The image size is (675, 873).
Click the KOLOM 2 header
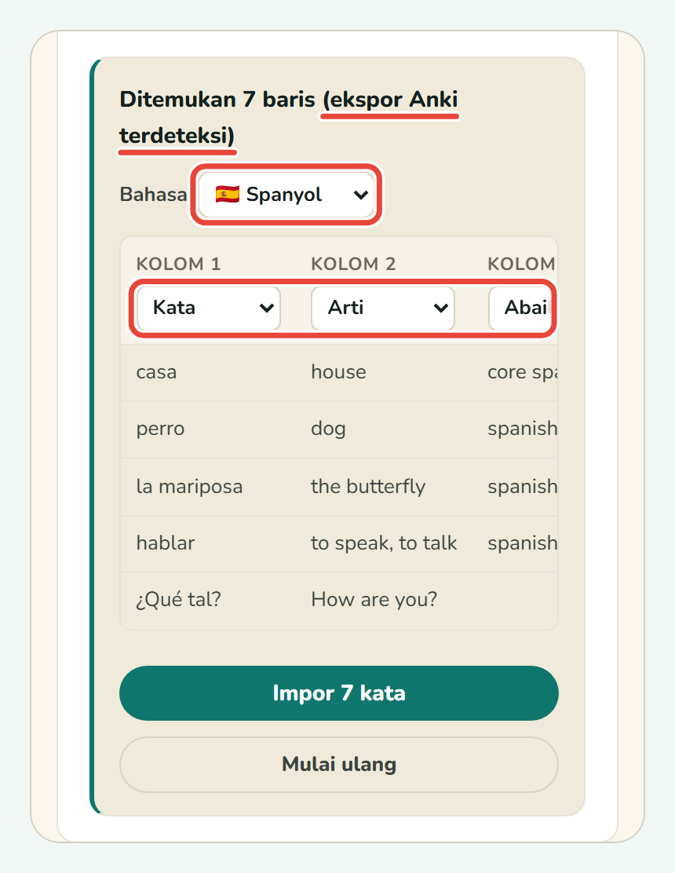tap(353, 264)
